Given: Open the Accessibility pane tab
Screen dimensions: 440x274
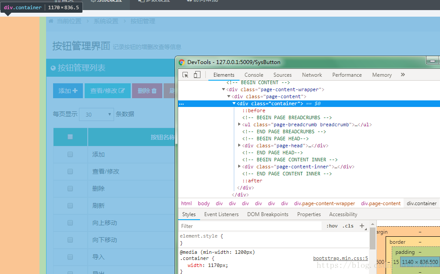Looking at the screenshot, I should click(343, 214).
